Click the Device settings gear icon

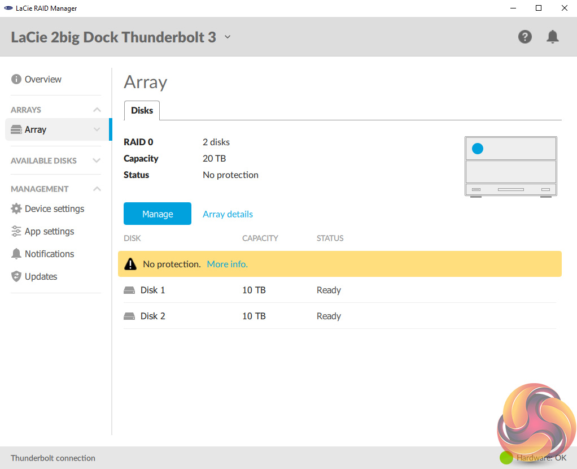point(16,209)
